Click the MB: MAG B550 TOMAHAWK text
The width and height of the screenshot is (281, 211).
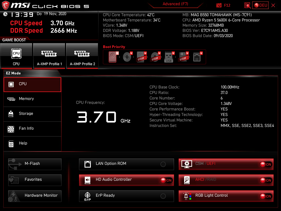(217, 15)
